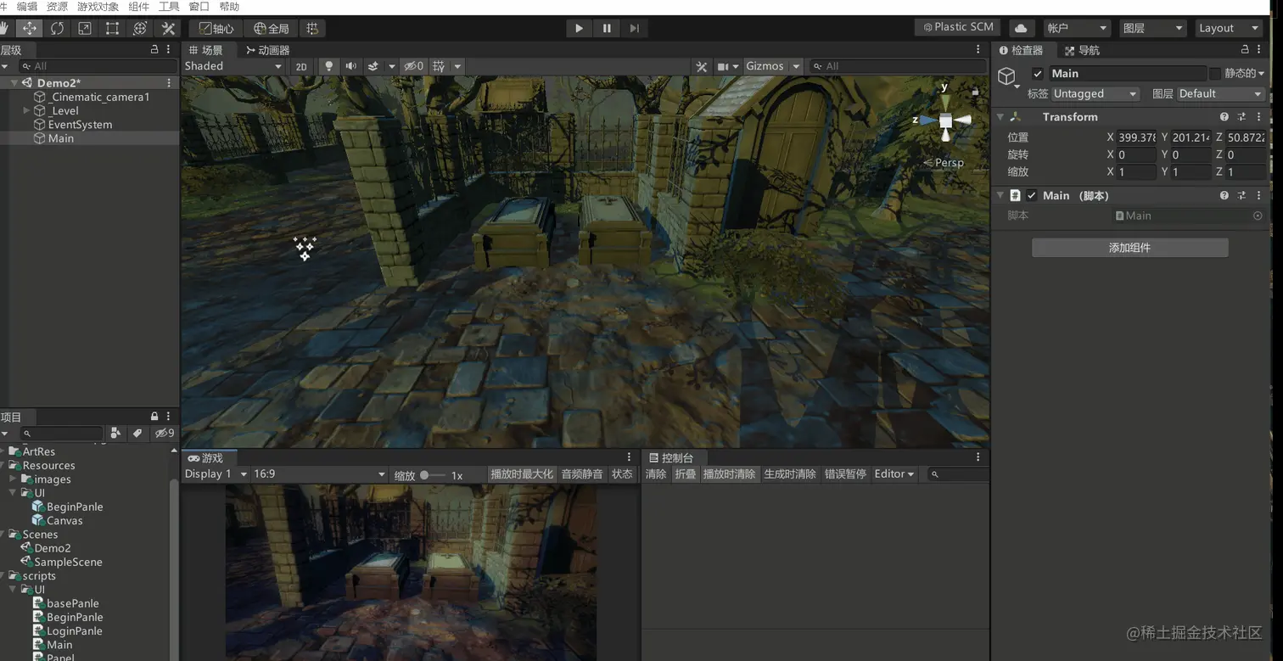The width and height of the screenshot is (1283, 661).
Task: Lock the Project panel
Action: pos(154,416)
